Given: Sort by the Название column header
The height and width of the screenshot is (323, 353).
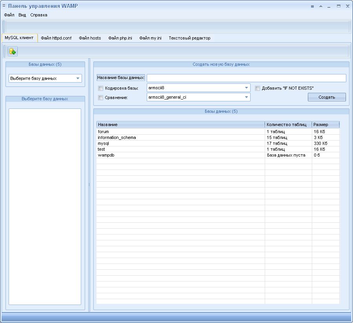Looking at the screenshot, I should (x=180, y=125).
